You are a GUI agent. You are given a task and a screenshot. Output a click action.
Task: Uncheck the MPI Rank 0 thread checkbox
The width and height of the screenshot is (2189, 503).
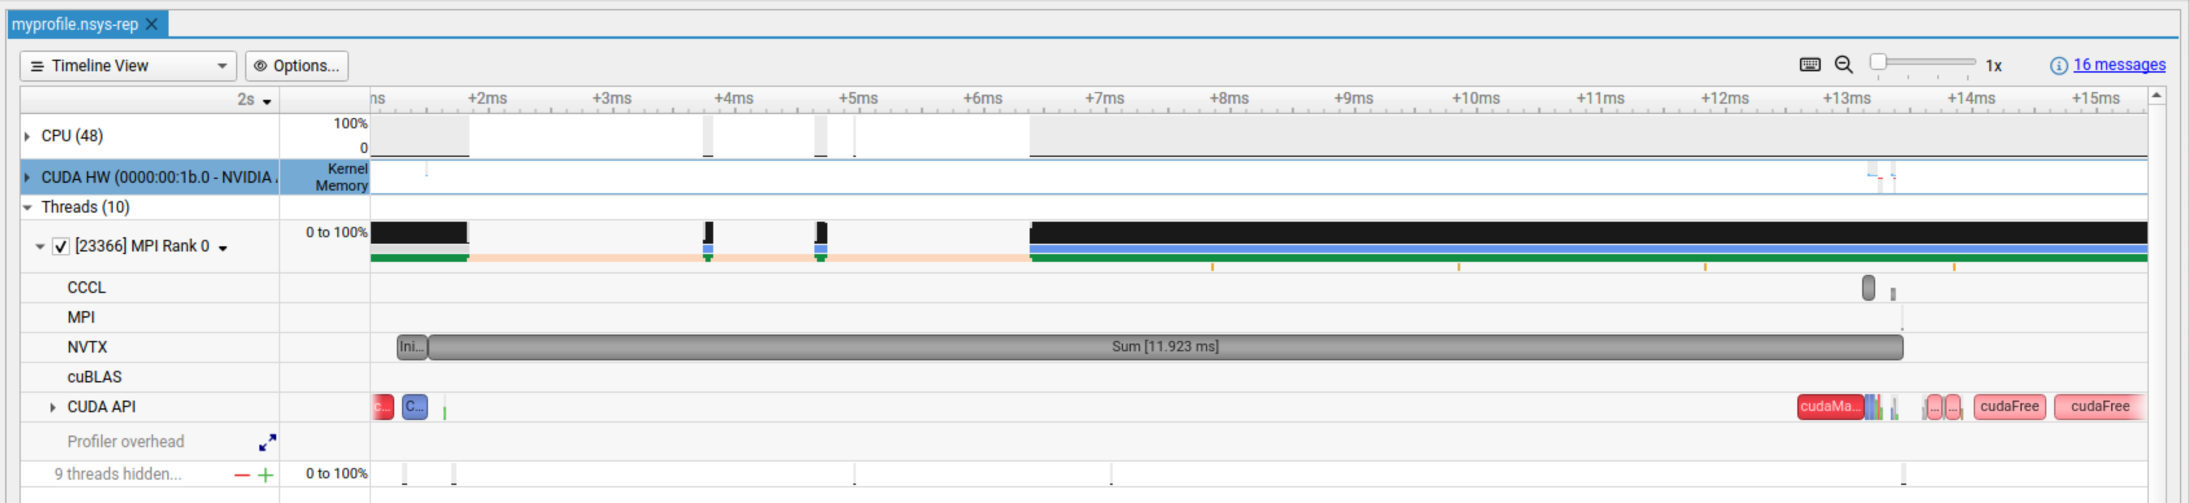coord(61,246)
